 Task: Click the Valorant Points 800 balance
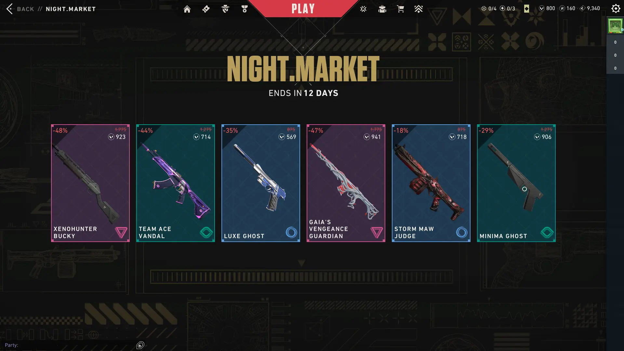tap(547, 8)
